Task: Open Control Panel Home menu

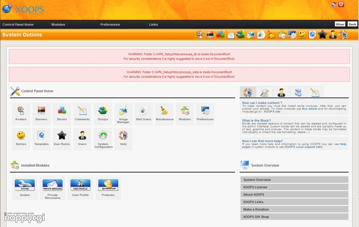Action: [18, 25]
